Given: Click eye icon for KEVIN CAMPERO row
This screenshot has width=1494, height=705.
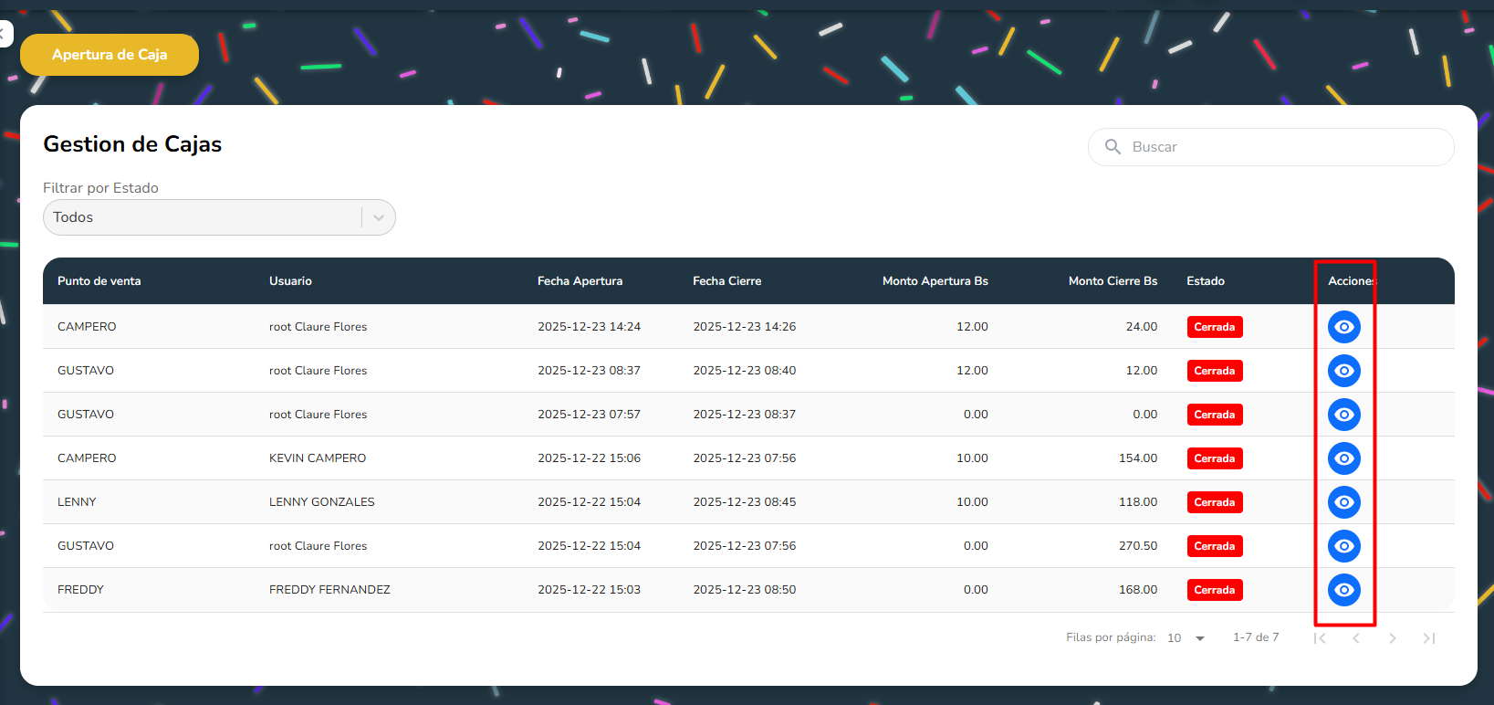Looking at the screenshot, I should click(x=1343, y=458).
